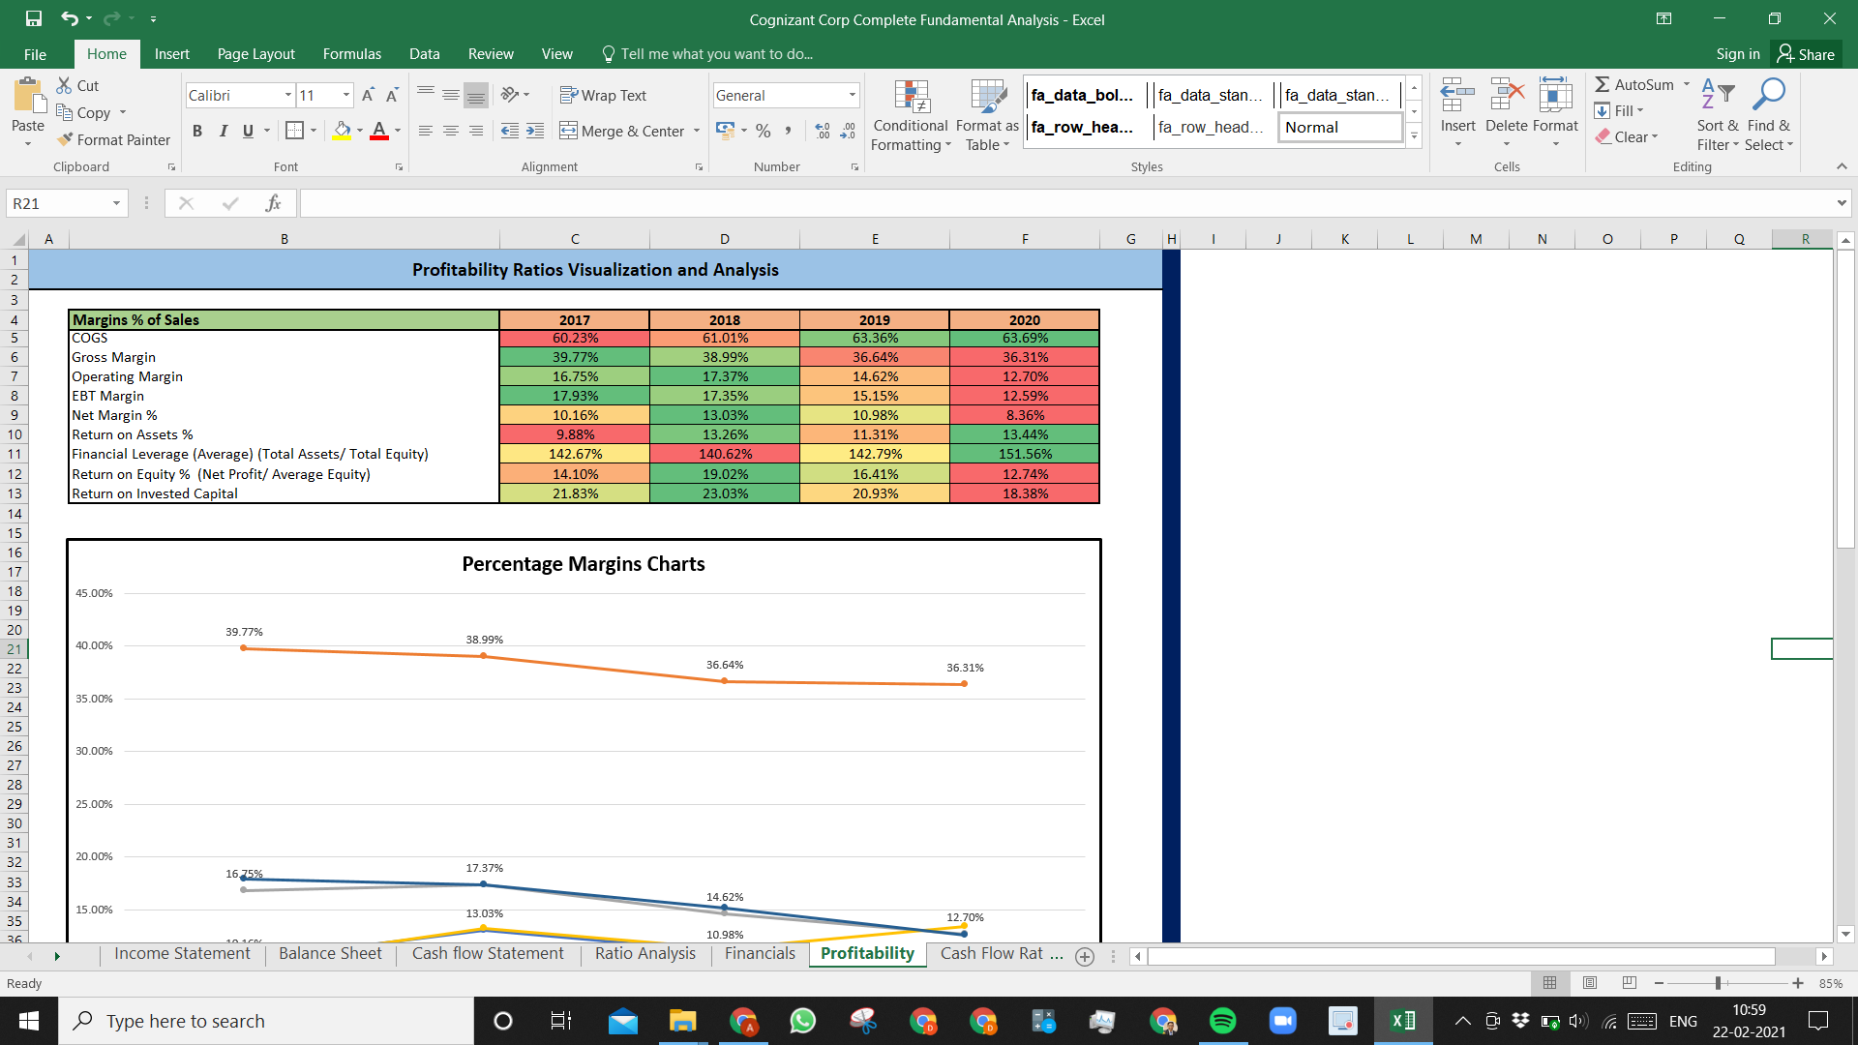
Task: Collapse the ribbon with chevron
Action: tap(1841, 166)
